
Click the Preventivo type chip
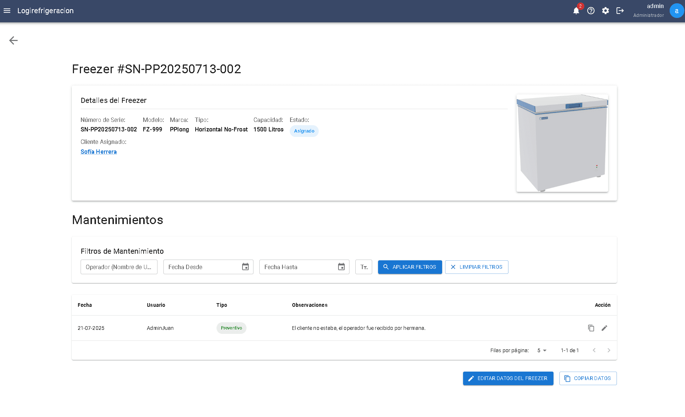tap(231, 328)
